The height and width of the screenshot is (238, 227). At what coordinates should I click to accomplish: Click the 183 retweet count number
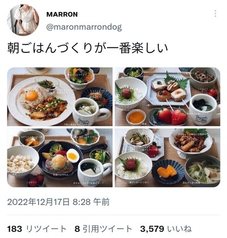tap(15, 229)
